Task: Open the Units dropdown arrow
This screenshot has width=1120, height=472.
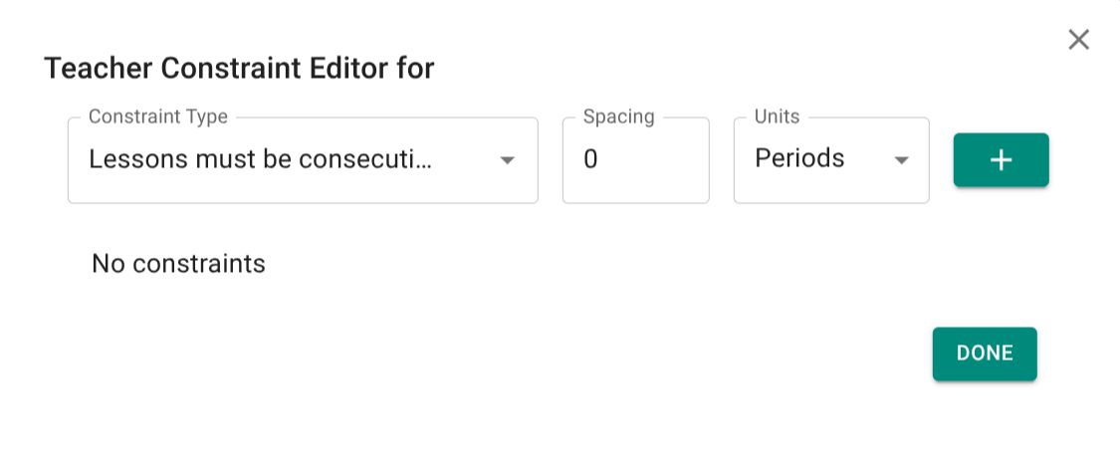Action: 901,160
